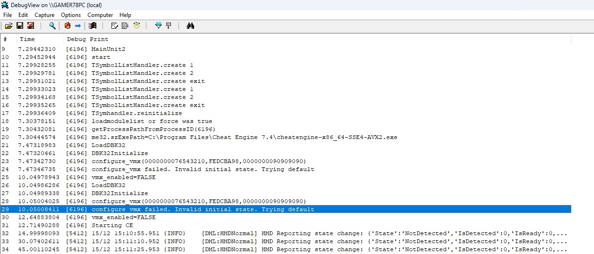The width and height of the screenshot is (594, 254).
Task: Toggle the Auto Scroll toolbar icon
Action: 125,26
